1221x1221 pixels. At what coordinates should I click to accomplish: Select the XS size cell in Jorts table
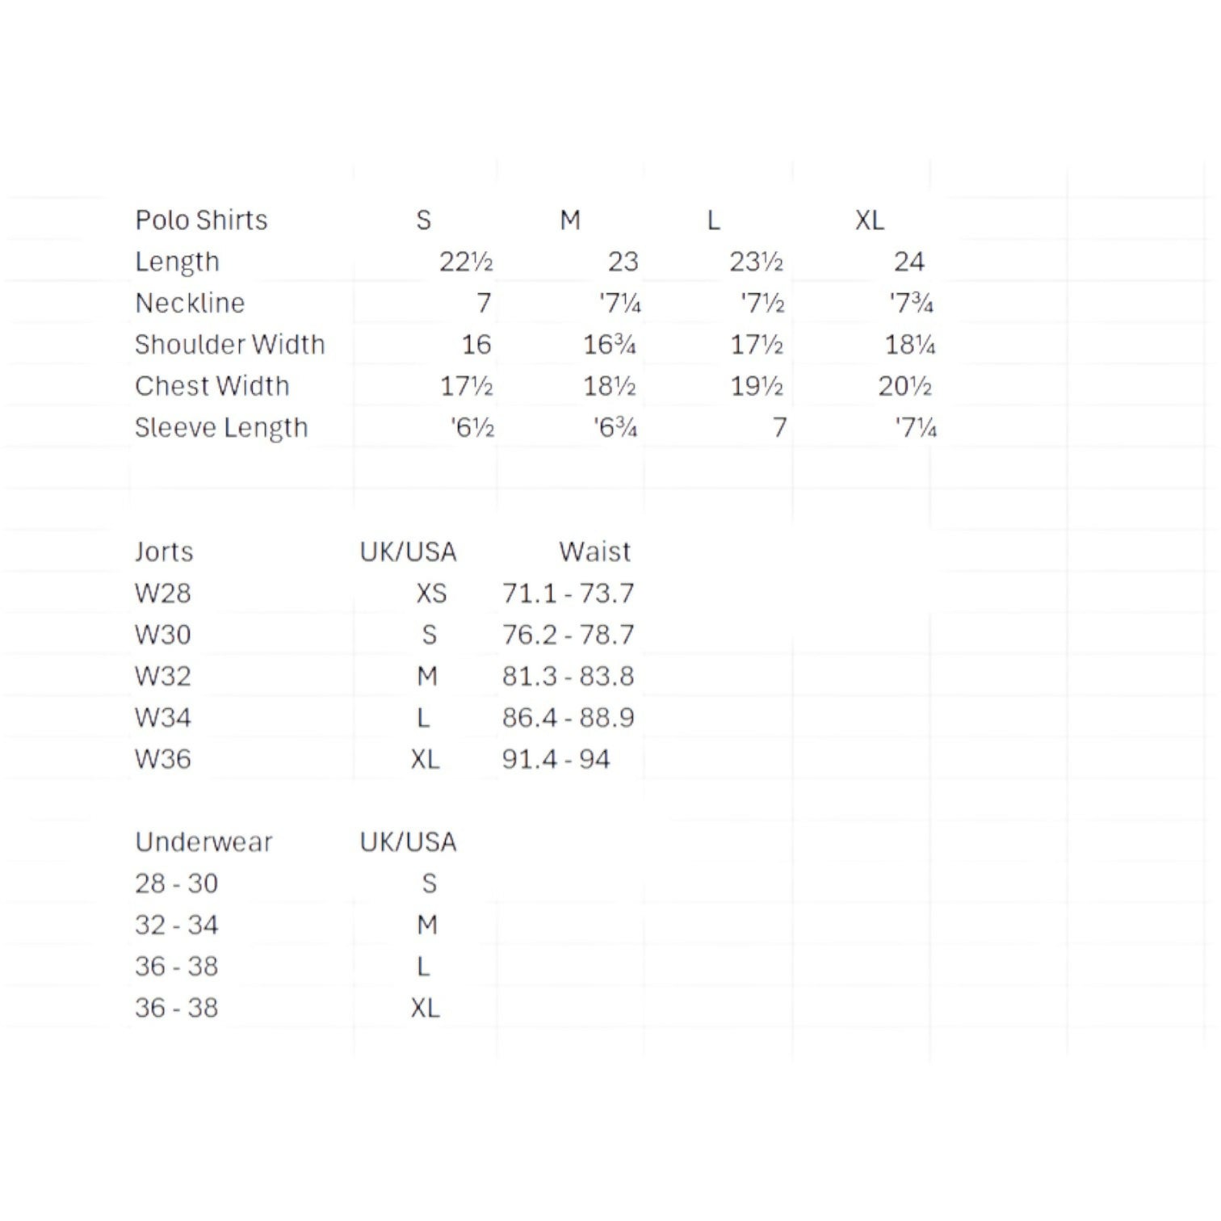pos(431,594)
